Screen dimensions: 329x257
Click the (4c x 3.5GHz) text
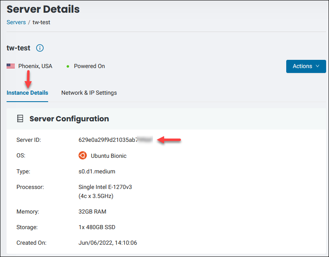click(96, 196)
